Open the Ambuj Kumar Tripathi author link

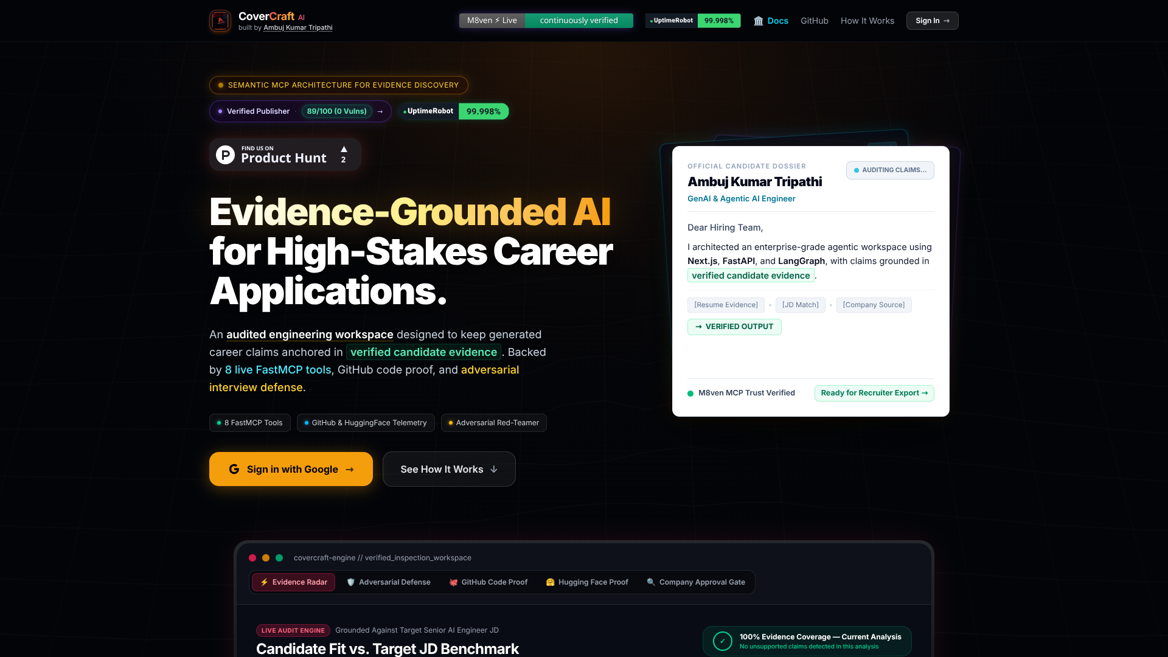point(297,27)
